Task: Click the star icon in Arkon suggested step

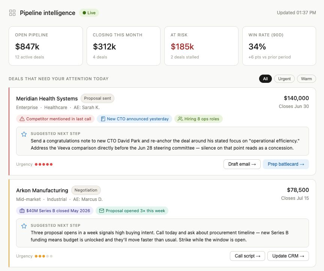Action: [x=24, y=226]
